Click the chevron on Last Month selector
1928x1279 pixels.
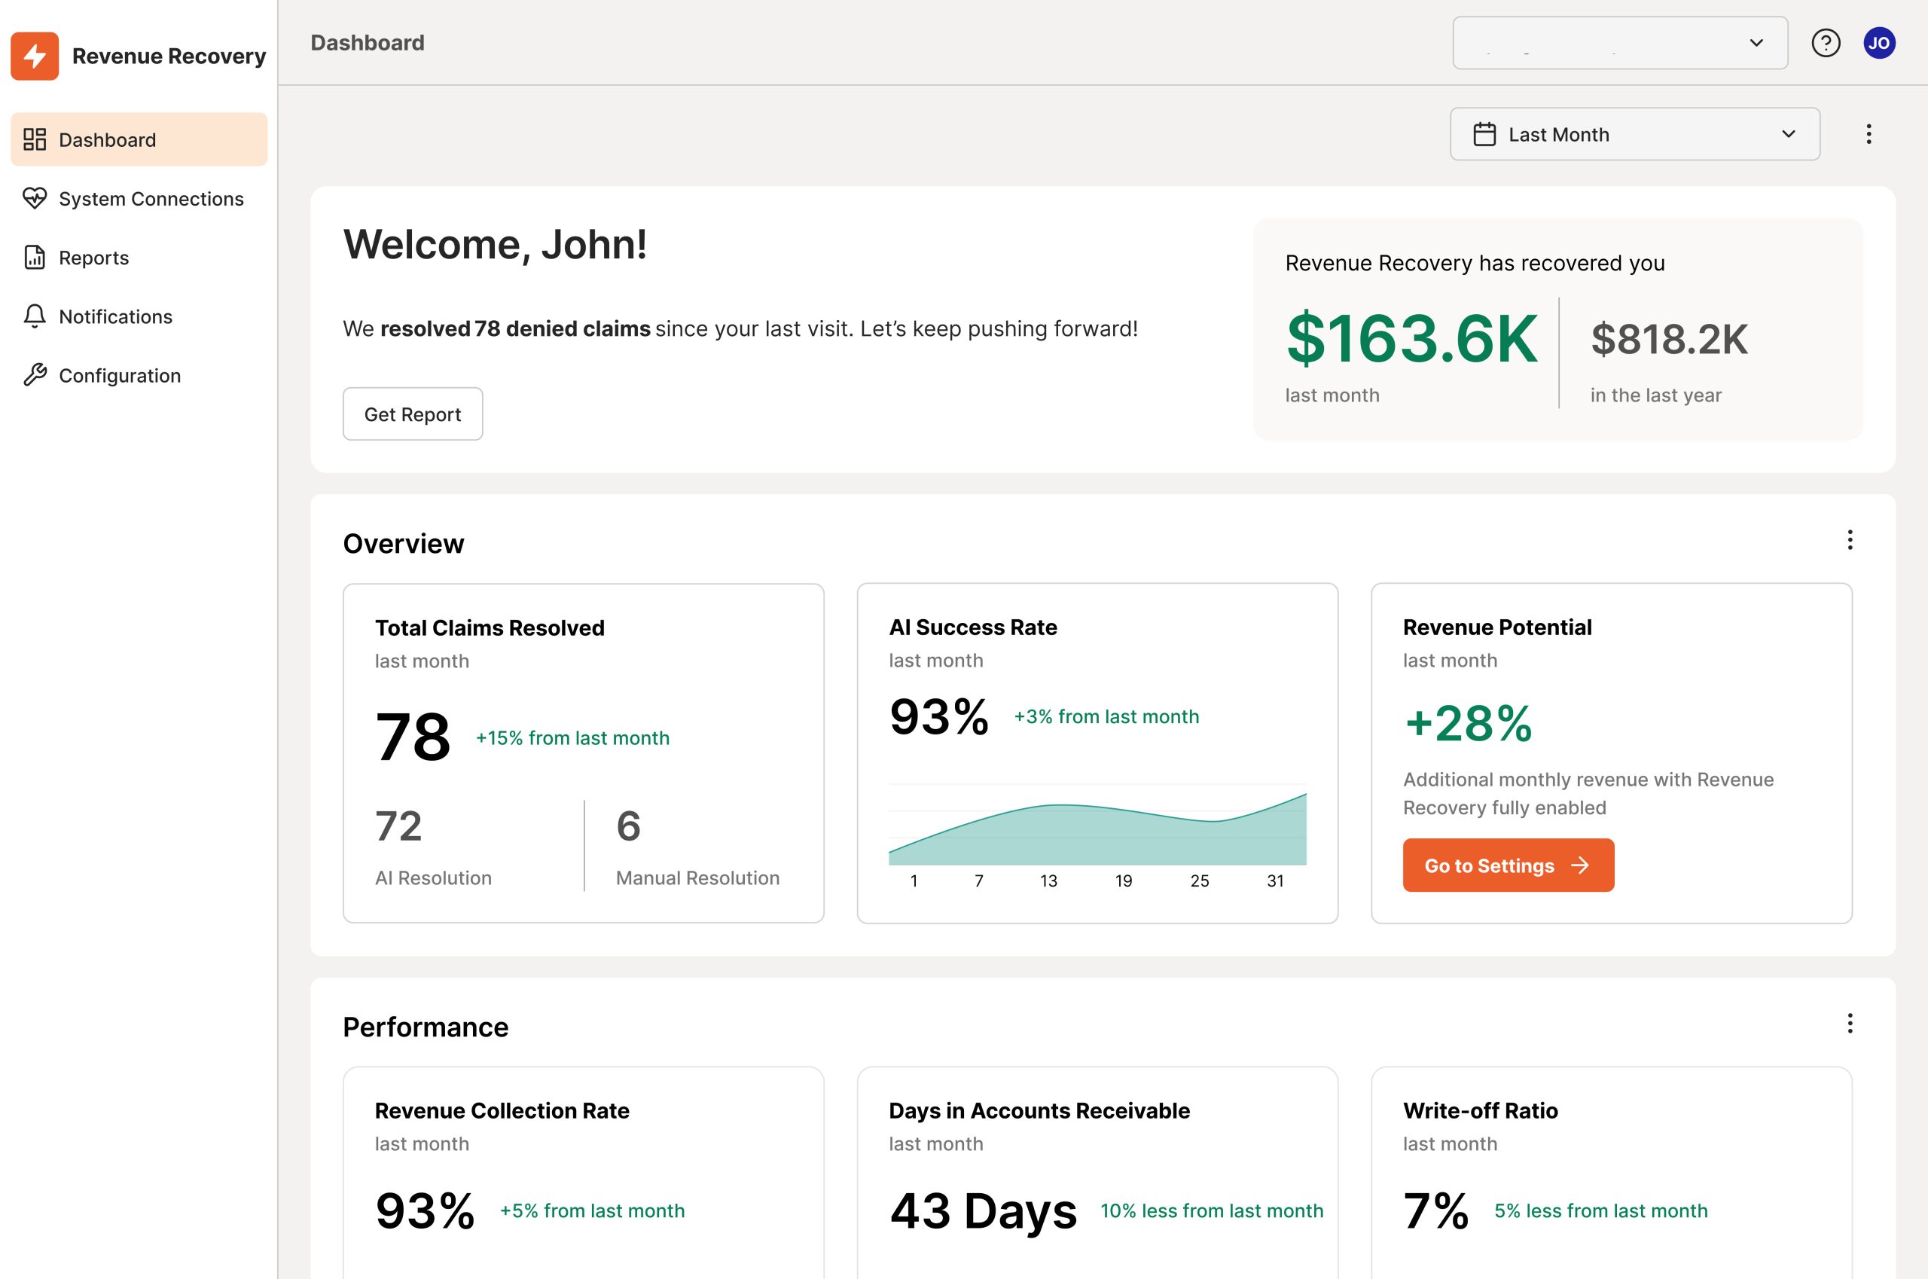(x=1788, y=134)
